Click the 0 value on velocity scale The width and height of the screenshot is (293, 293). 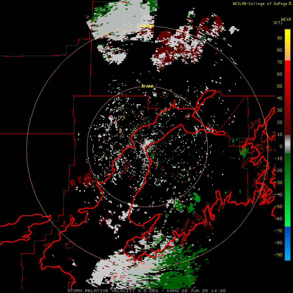tap(281, 146)
